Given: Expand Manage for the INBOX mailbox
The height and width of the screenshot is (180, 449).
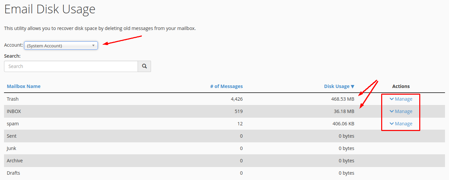Looking at the screenshot, I should (401, 111).
